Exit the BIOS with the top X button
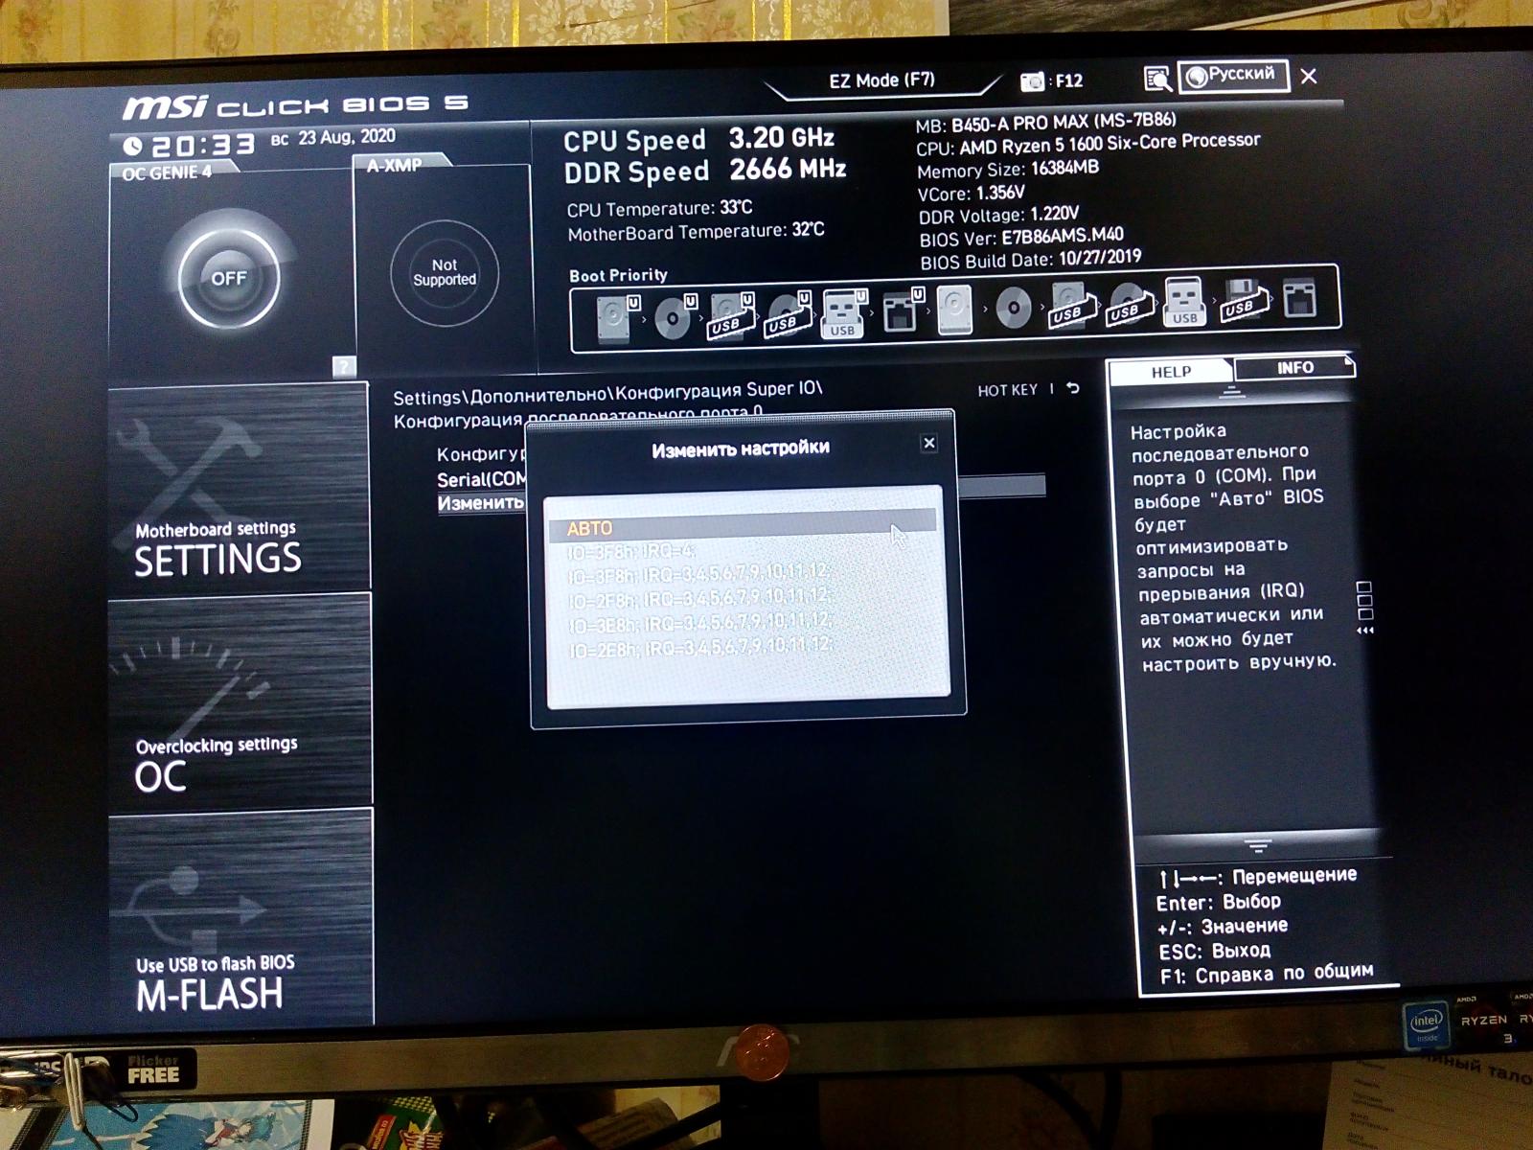The height and width of the screenshot is (1150, 1533). coord(1309,76)
